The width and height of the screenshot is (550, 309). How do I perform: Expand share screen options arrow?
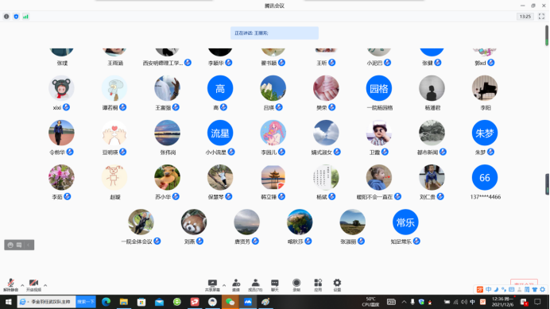pos(224,285)
